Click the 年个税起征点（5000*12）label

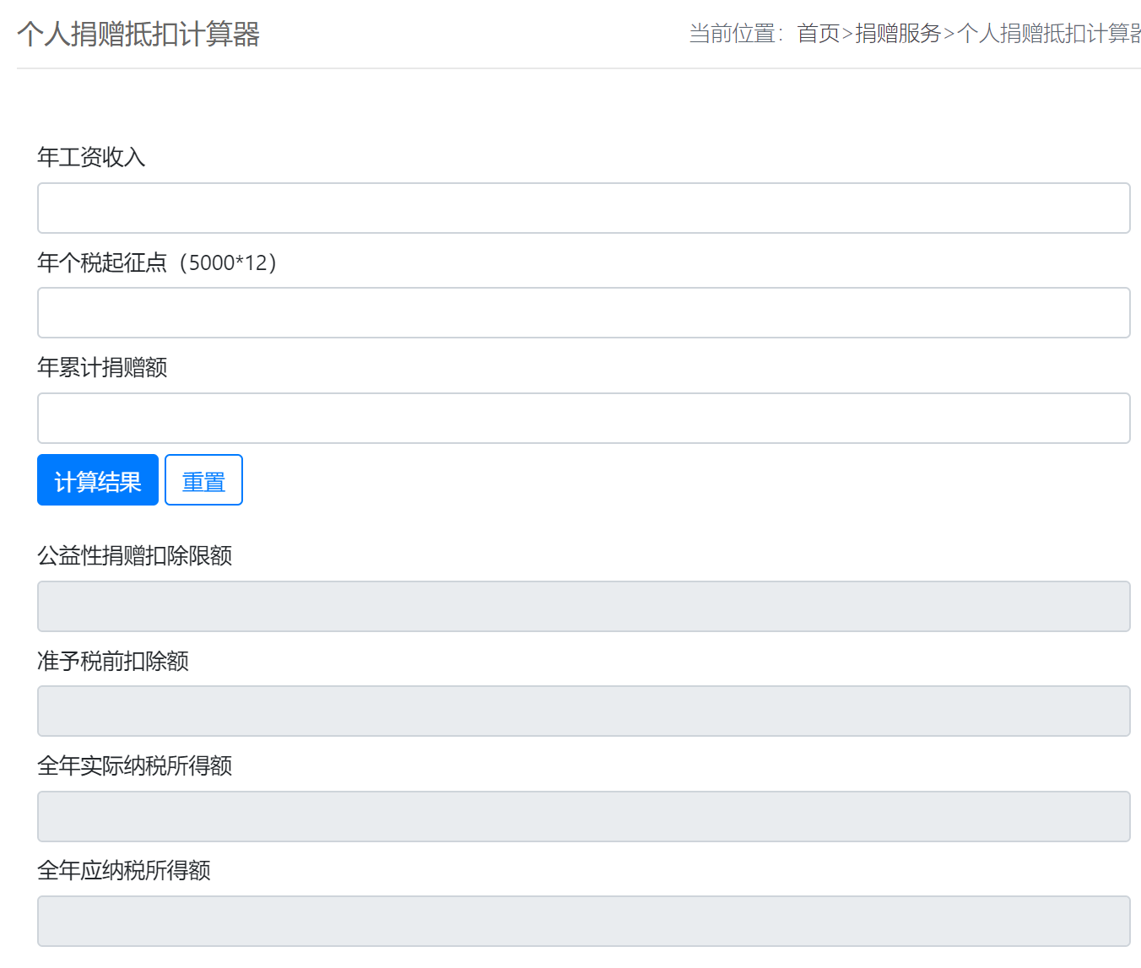157,262
